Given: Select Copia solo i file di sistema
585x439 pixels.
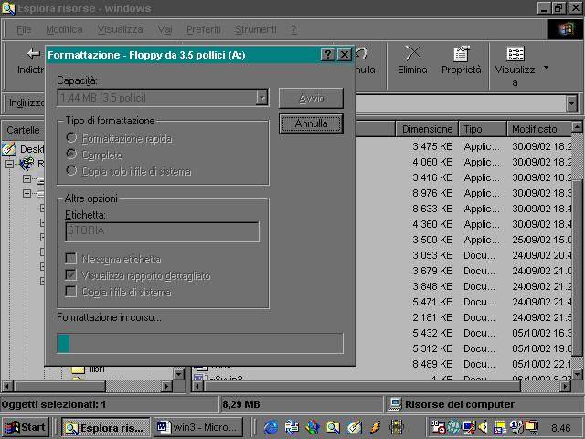Looking at the screenshot, I should [x=71, y=171].
